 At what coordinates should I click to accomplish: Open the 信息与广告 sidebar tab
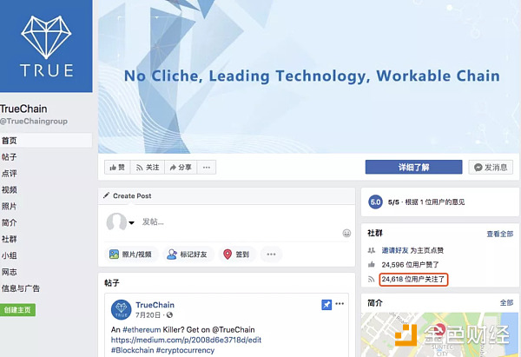(x=21, y=288)
